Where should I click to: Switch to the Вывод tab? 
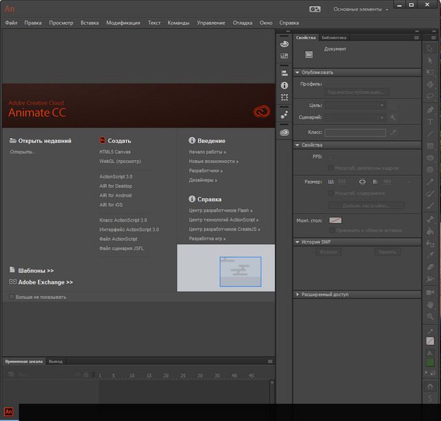(x=55, y=361)
